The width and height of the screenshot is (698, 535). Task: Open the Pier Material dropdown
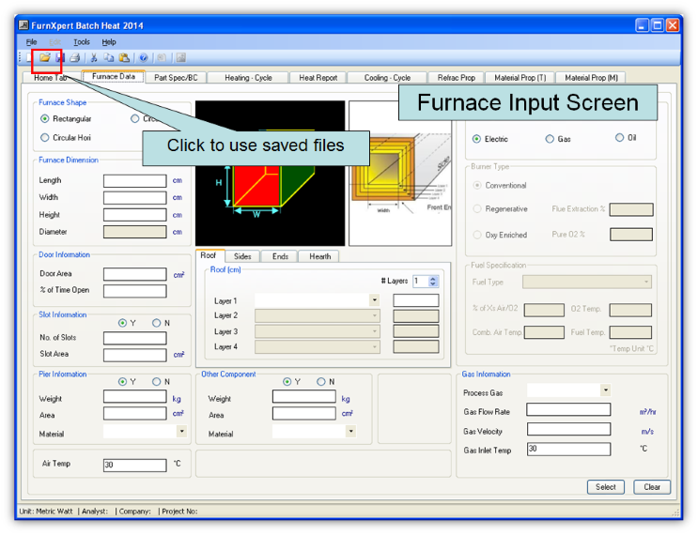181,432
